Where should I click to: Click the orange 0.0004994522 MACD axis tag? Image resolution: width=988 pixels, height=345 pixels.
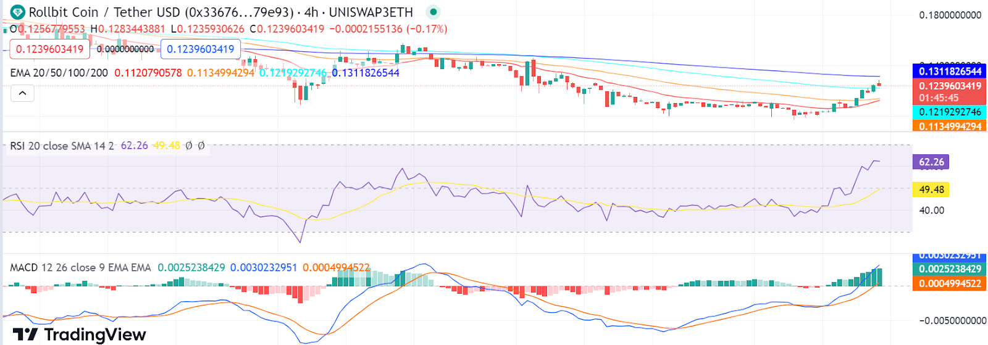coord(950,284)
